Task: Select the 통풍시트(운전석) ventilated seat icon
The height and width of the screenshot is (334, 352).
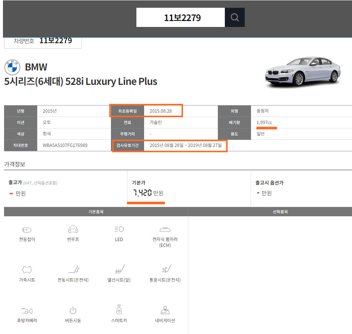Action: point(166,269)
